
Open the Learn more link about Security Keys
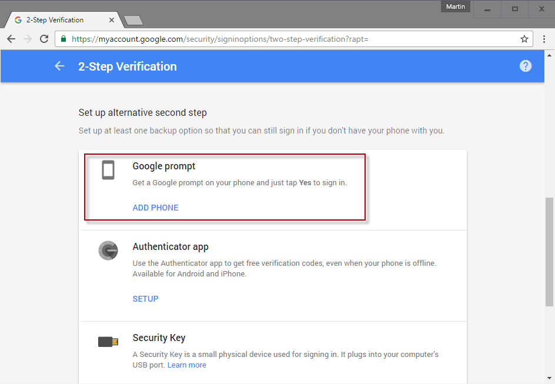pyautogui.click(x=186, y=365)
